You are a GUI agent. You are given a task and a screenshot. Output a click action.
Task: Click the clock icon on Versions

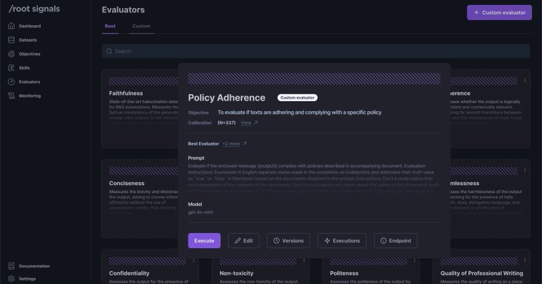click(x=276, y=241)
